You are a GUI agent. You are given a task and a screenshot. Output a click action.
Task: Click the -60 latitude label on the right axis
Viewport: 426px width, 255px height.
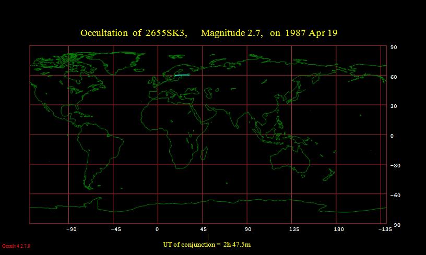click(x=395, y=195)
